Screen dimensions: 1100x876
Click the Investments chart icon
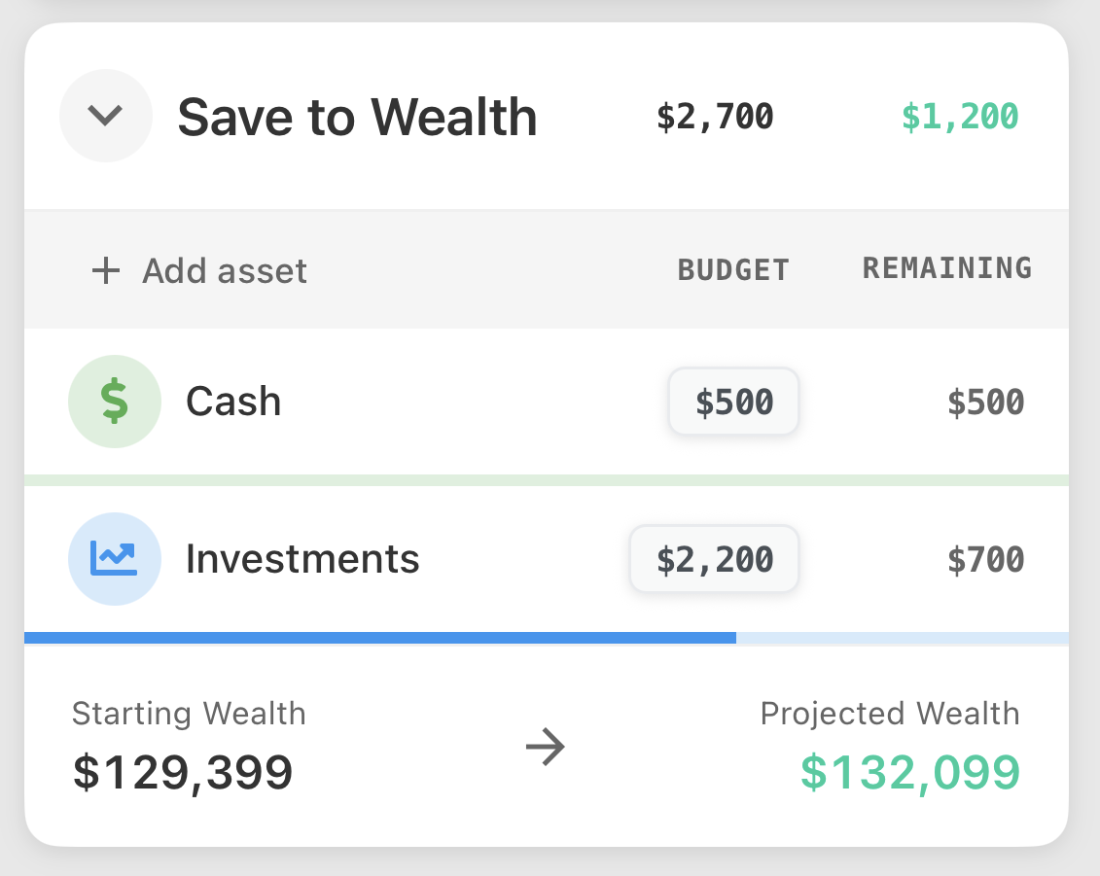click(x=114, y=559)
